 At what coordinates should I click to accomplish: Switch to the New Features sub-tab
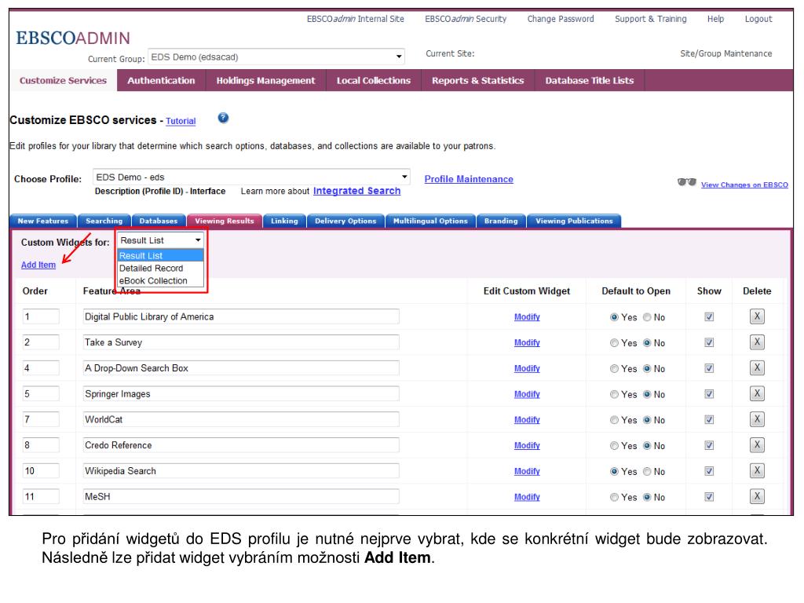point(43,221)
